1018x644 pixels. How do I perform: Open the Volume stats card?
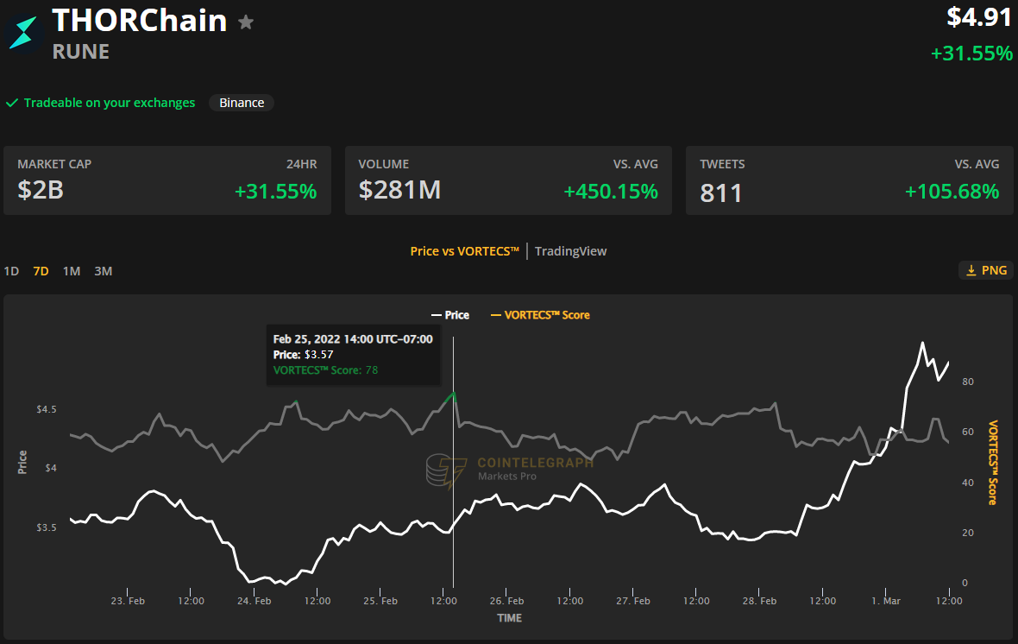pyautogui.click(x=508, y=180)
